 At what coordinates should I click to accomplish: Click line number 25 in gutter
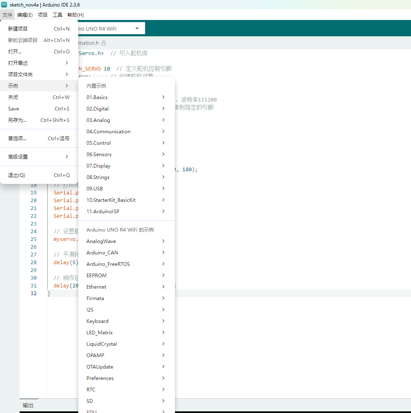coord(33,239)
